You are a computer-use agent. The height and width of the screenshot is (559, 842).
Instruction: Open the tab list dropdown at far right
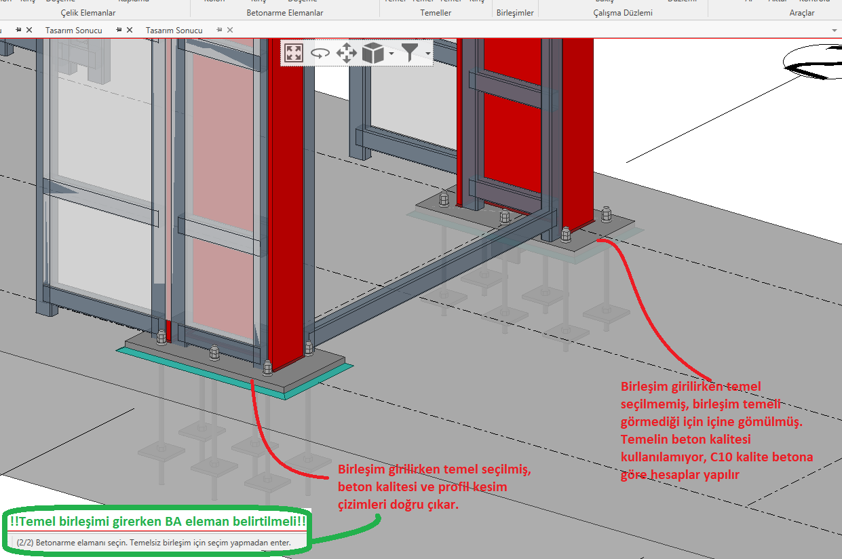click(834, 31)
